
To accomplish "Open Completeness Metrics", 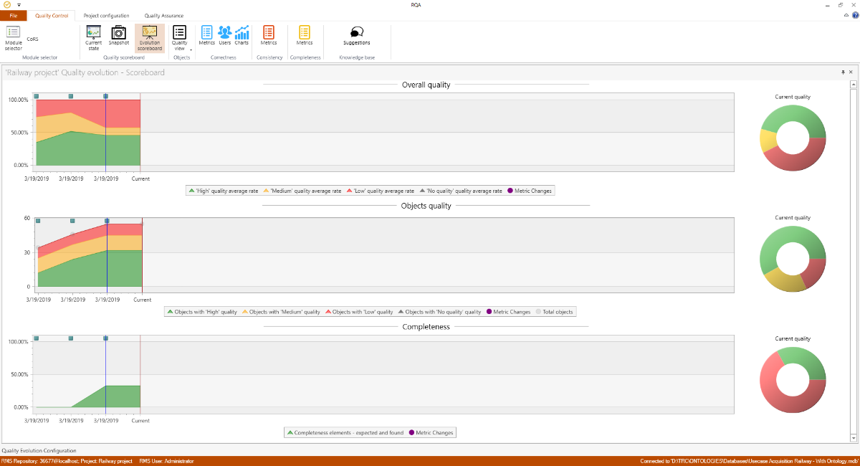I will [x=305, y=36].
